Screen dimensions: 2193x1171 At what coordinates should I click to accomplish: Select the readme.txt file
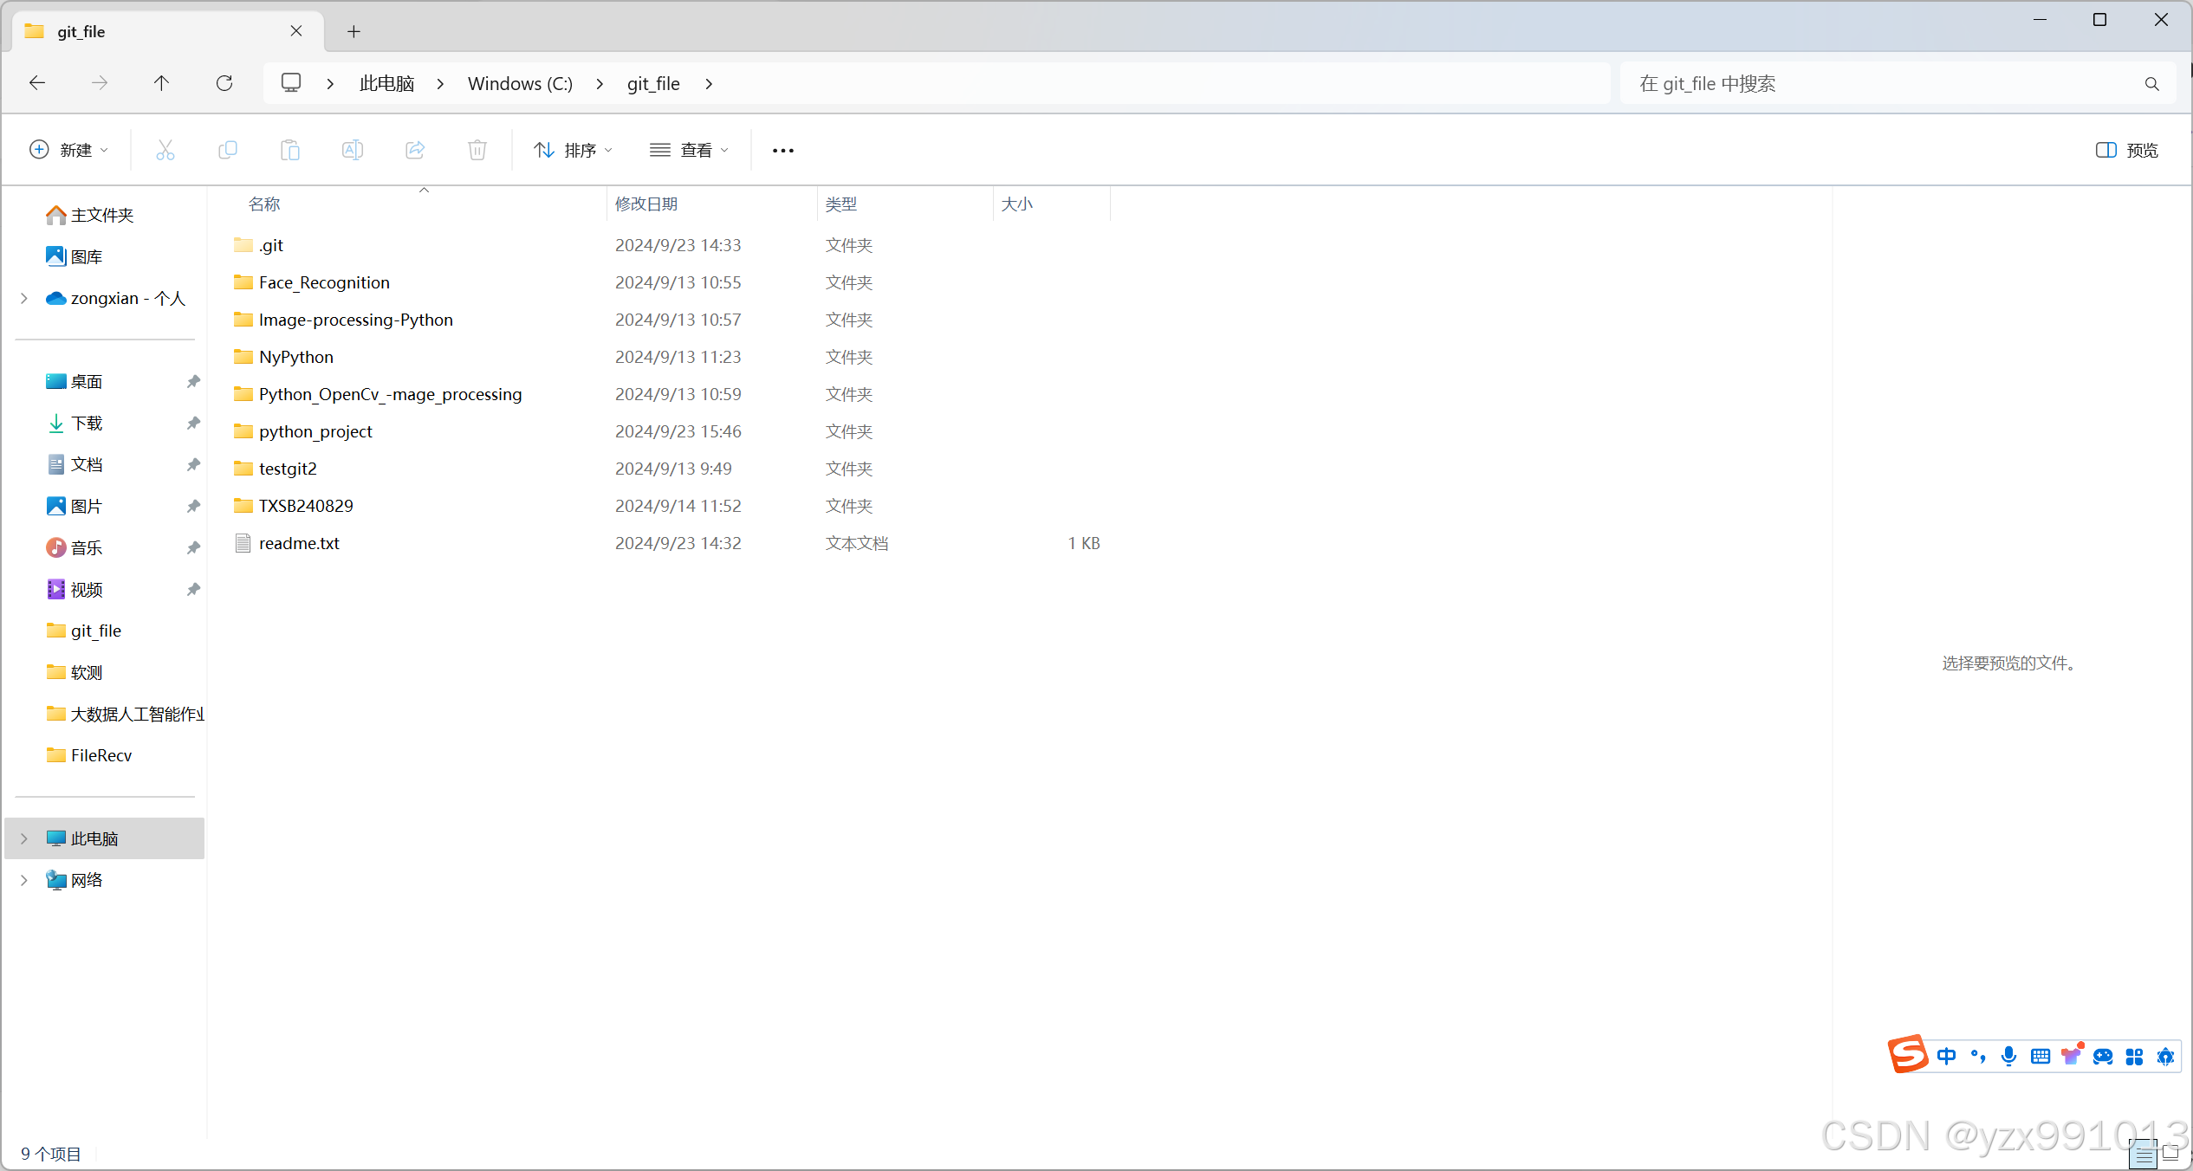[x=299, y=543]
